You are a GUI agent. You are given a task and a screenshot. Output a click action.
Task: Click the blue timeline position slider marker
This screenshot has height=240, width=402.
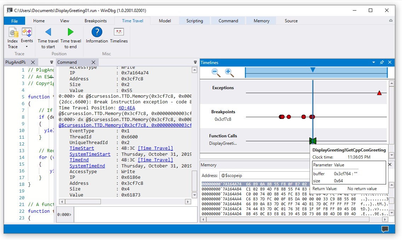[313, 70]
